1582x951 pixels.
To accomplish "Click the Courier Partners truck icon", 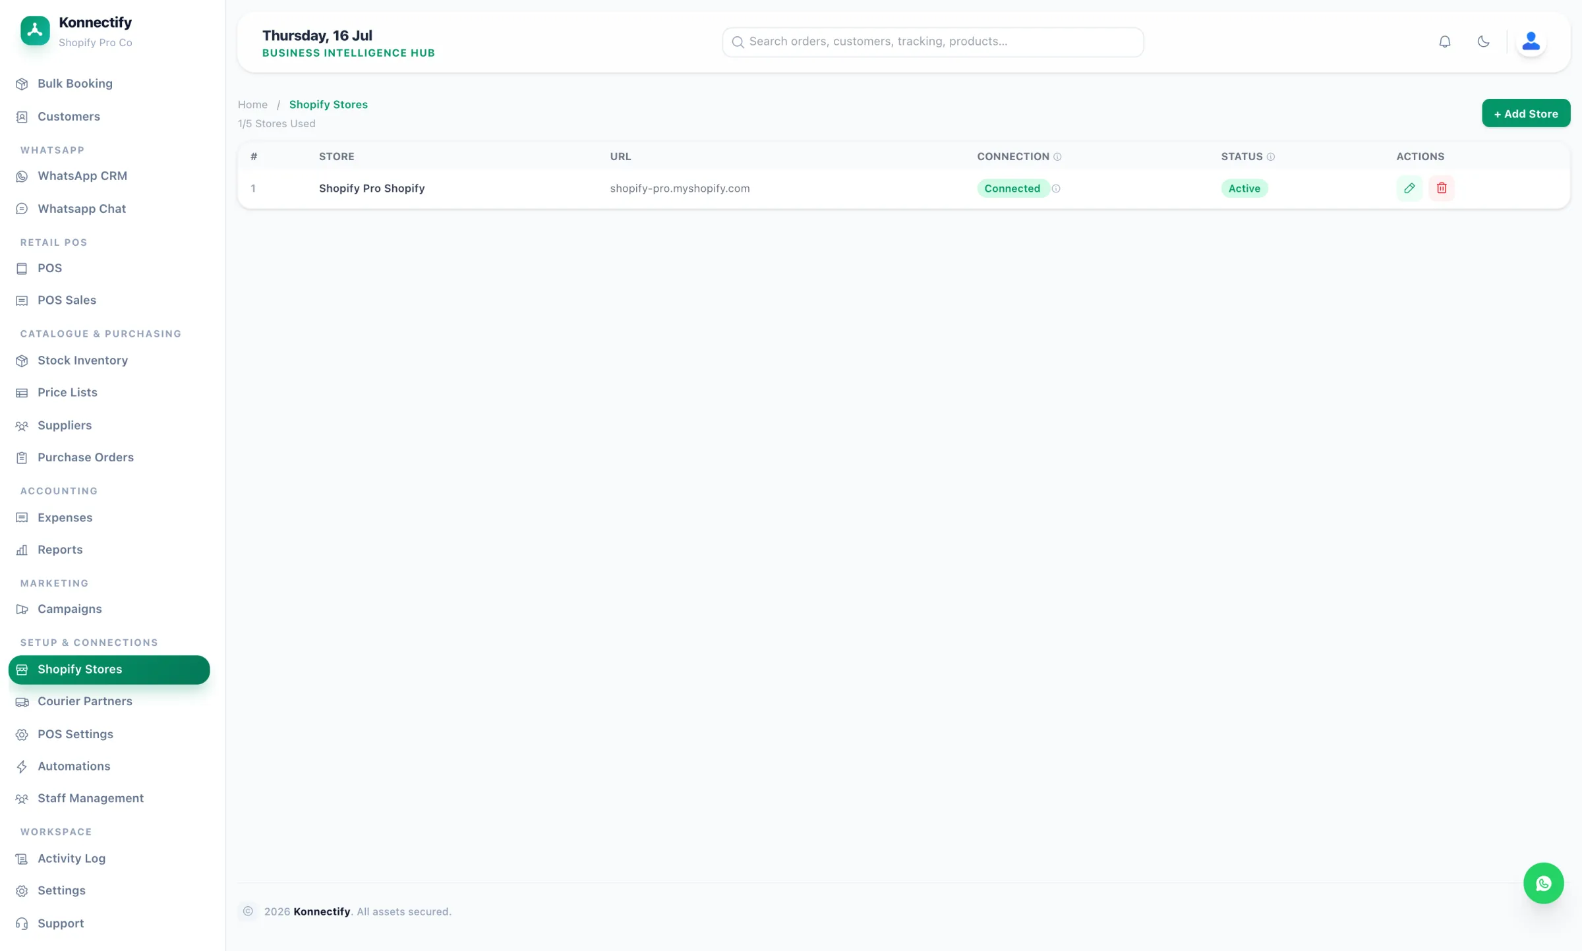I will tap(22, 702).
